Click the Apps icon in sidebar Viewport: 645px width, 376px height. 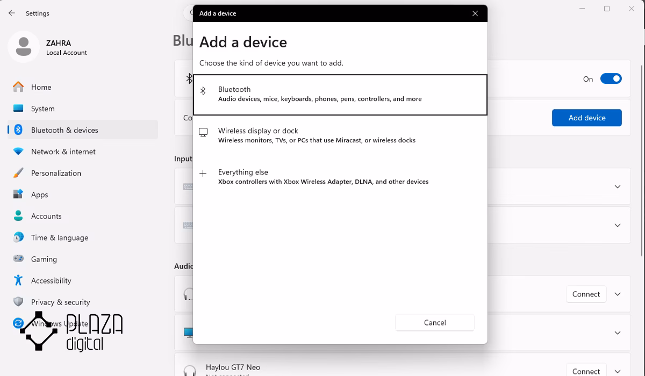tap(18, 194)
